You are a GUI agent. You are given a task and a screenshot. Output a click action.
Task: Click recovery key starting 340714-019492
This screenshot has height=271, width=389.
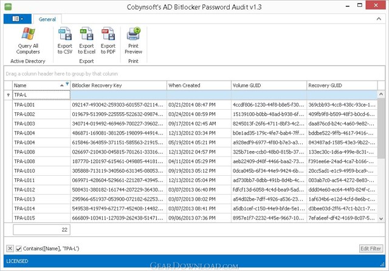119,124
